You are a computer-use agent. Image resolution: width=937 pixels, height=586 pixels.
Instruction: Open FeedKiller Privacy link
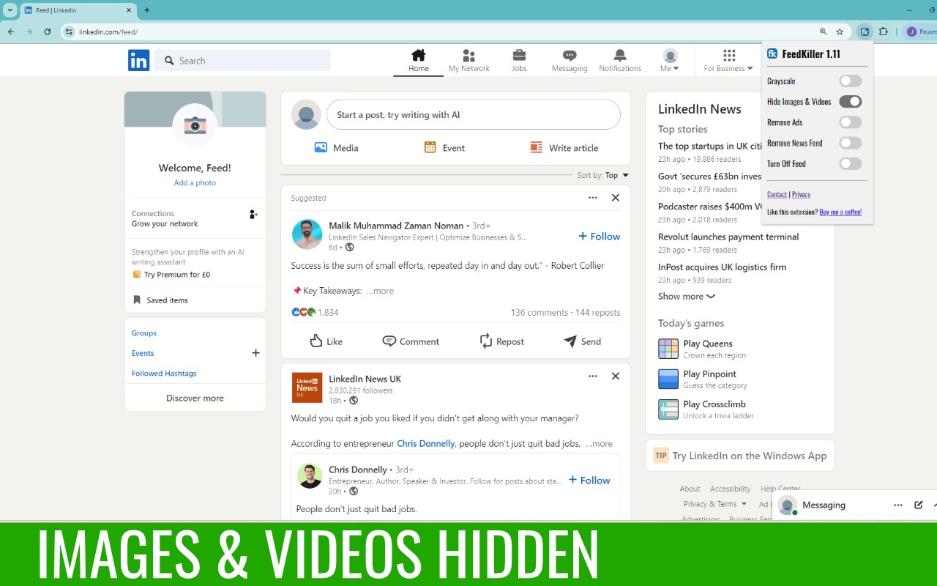tap(801, 194)
